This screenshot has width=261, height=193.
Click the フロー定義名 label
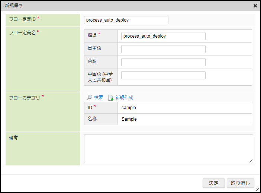click(22, 32)
